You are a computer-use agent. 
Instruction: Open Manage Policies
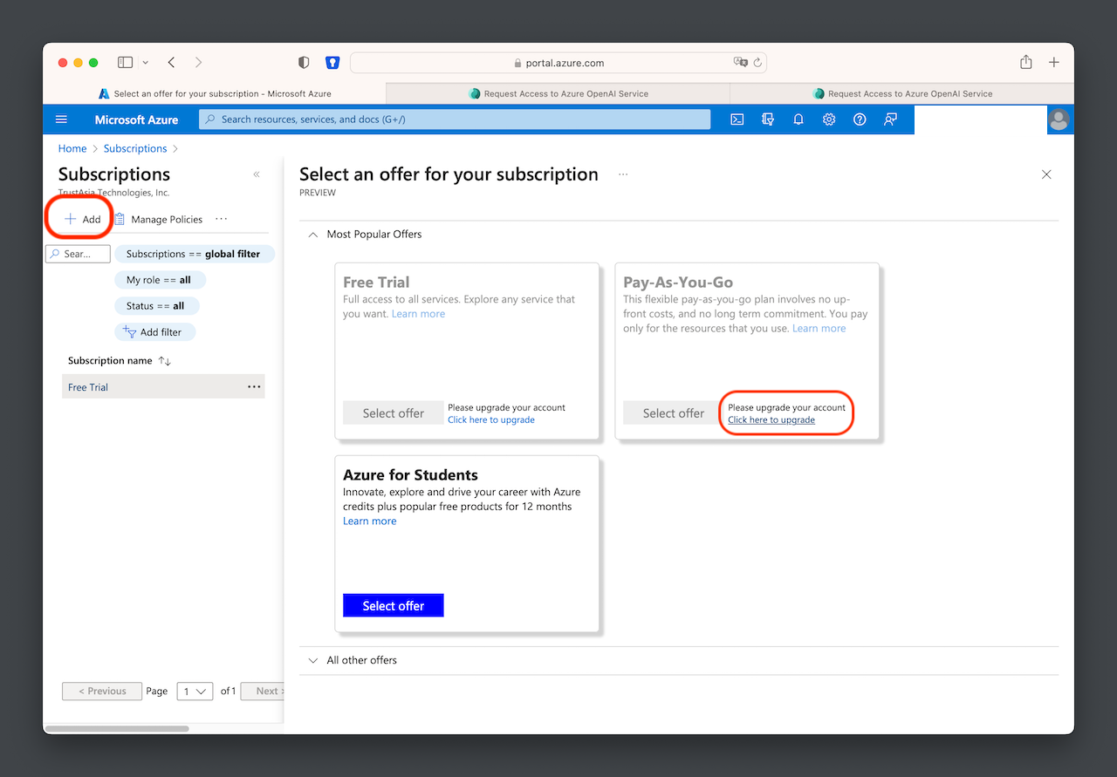pos(158,219)
